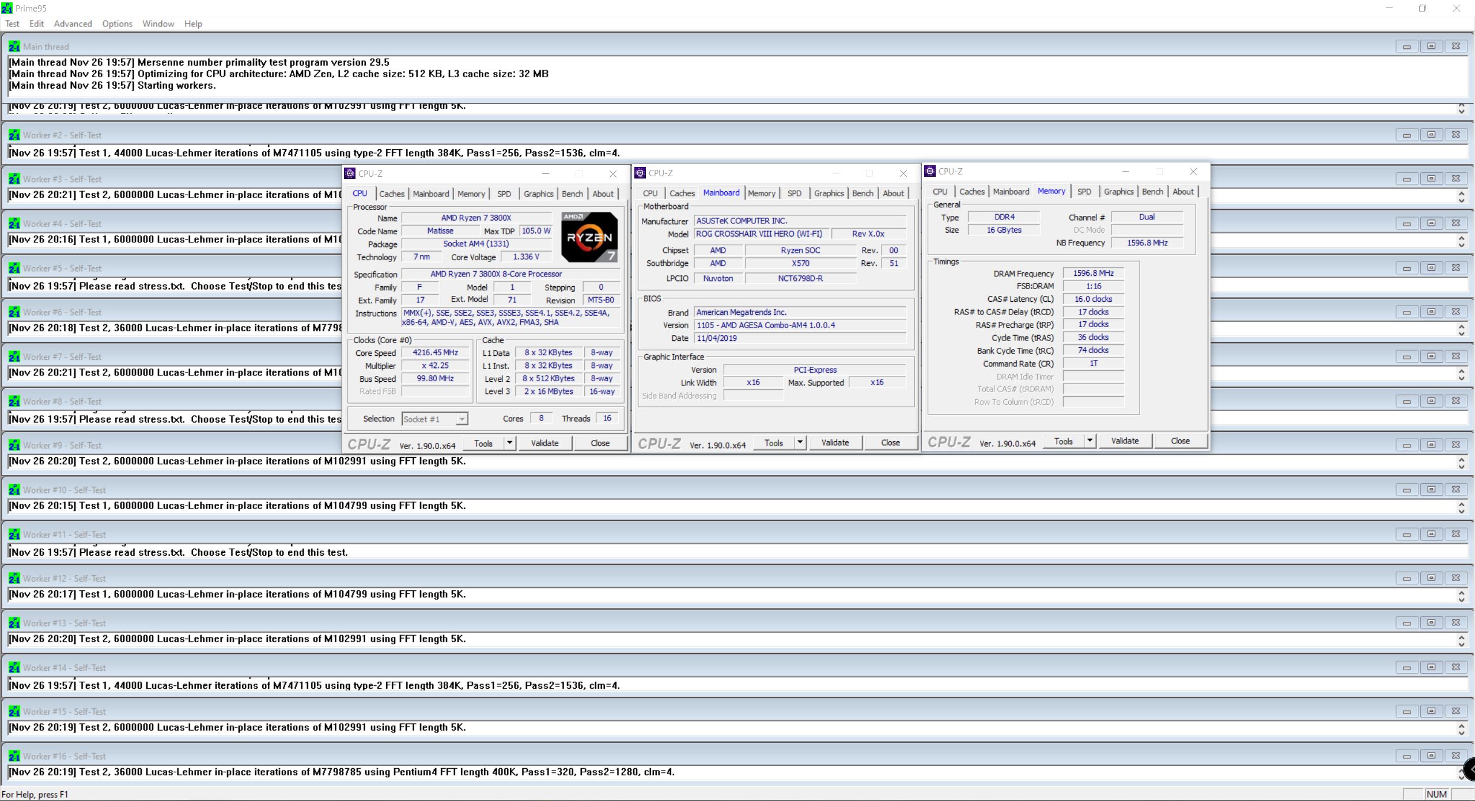This screenshot has height=801, width=1475.
Task: Click the Worker #10 log scrollbar
Action: point(1461,507)
